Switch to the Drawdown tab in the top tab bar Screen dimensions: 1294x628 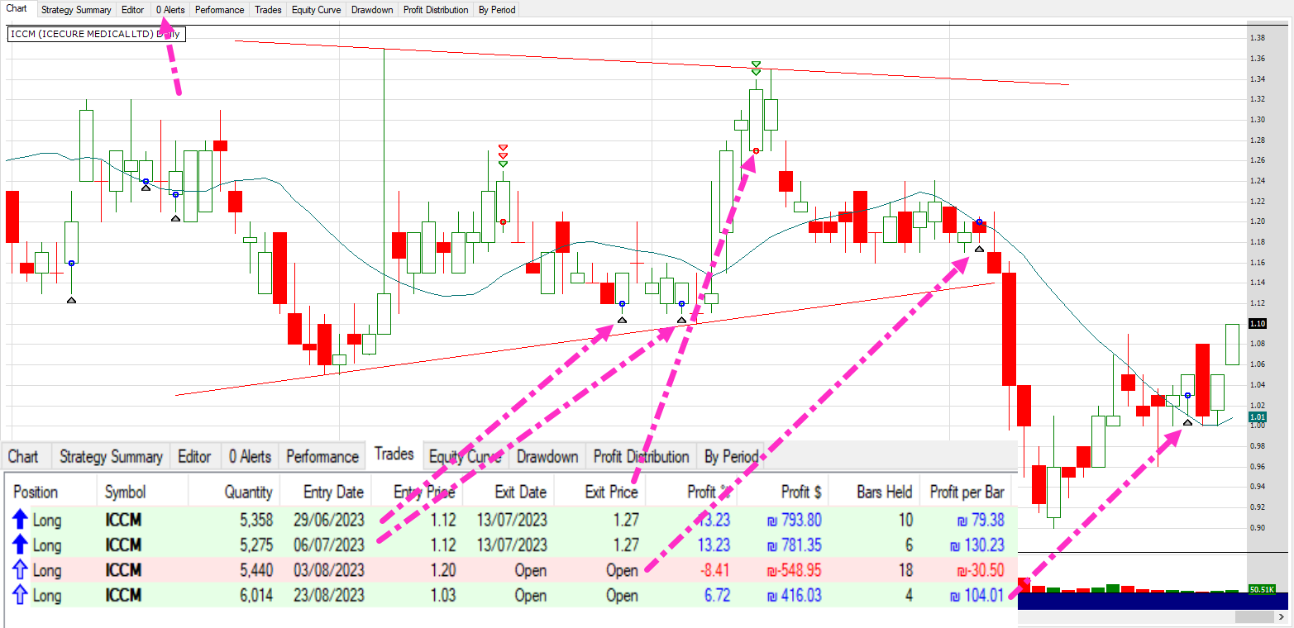[371, 10]
